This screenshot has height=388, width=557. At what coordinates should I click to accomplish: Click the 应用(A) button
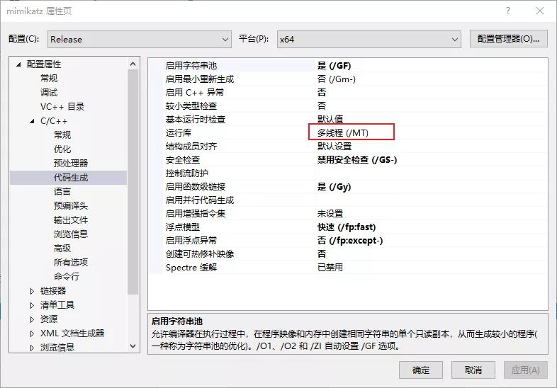pyautogui.click(x=526, y=370)
